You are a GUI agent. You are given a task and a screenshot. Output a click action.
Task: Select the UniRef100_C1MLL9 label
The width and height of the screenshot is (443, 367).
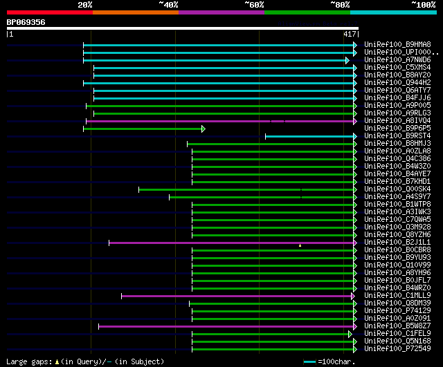(397, 296)
